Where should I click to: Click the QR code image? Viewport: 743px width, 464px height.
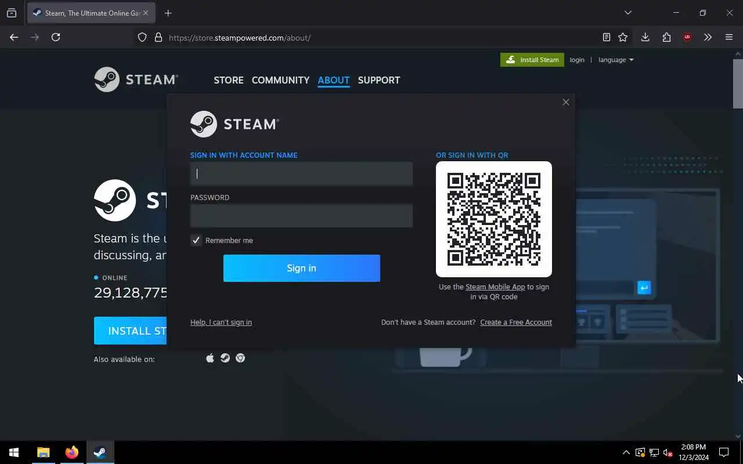click(x=494, y=219)
